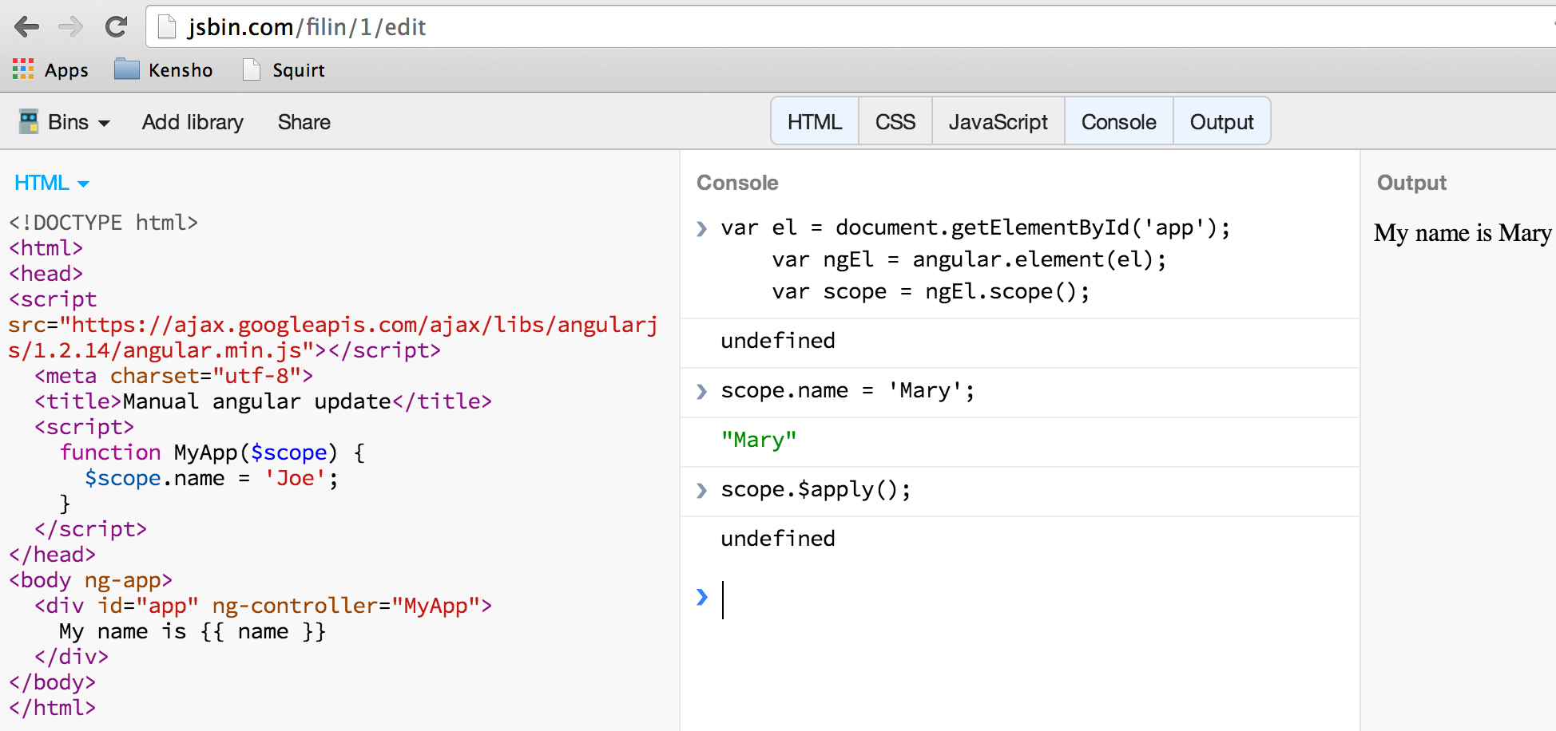Toggle the Console panel tab

pos(1119,121)
